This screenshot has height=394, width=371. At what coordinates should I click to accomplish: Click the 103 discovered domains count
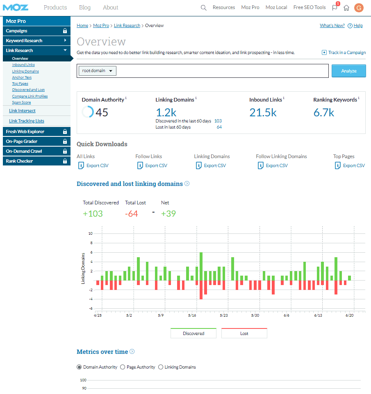pos(218,121)
